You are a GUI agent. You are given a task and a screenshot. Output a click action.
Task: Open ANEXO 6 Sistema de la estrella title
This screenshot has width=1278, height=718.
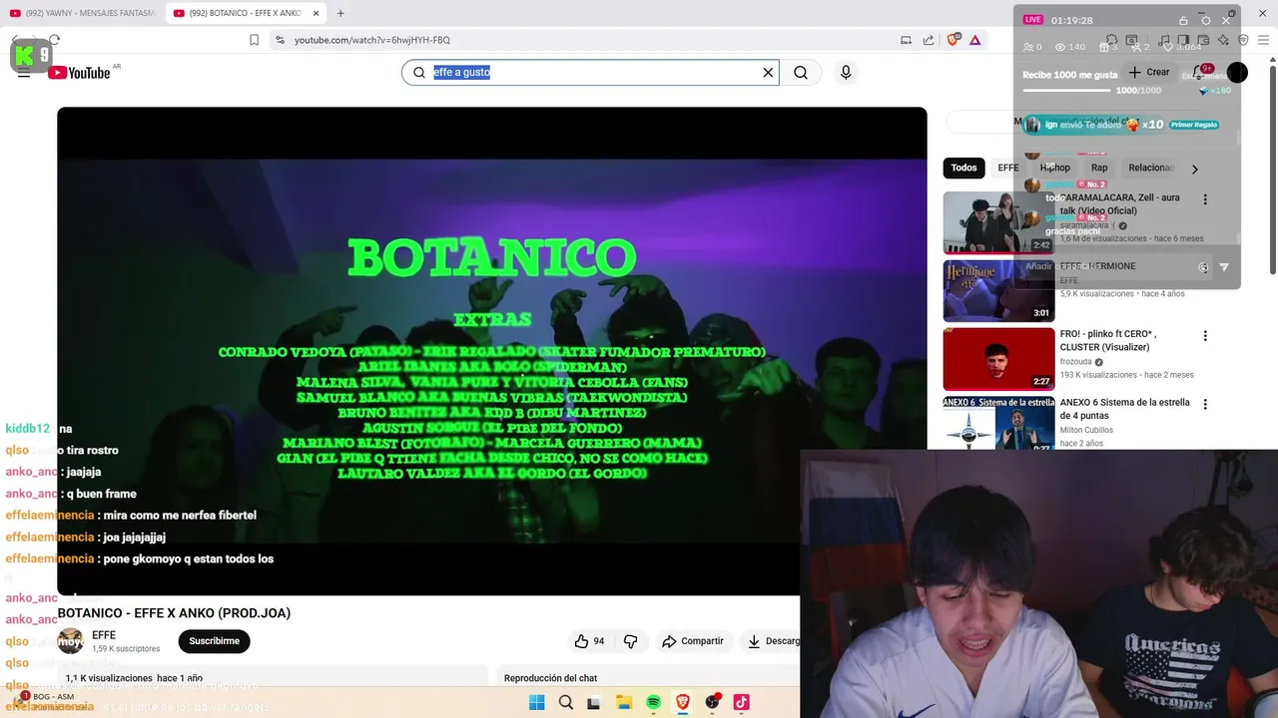(1125, 409)
